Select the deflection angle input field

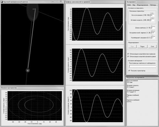pyautogui.click(x=152, y=15)
